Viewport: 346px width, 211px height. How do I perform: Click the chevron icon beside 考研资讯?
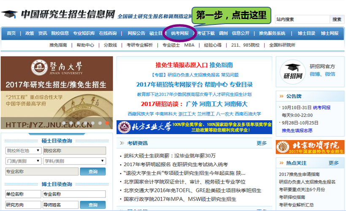[122, 143]
